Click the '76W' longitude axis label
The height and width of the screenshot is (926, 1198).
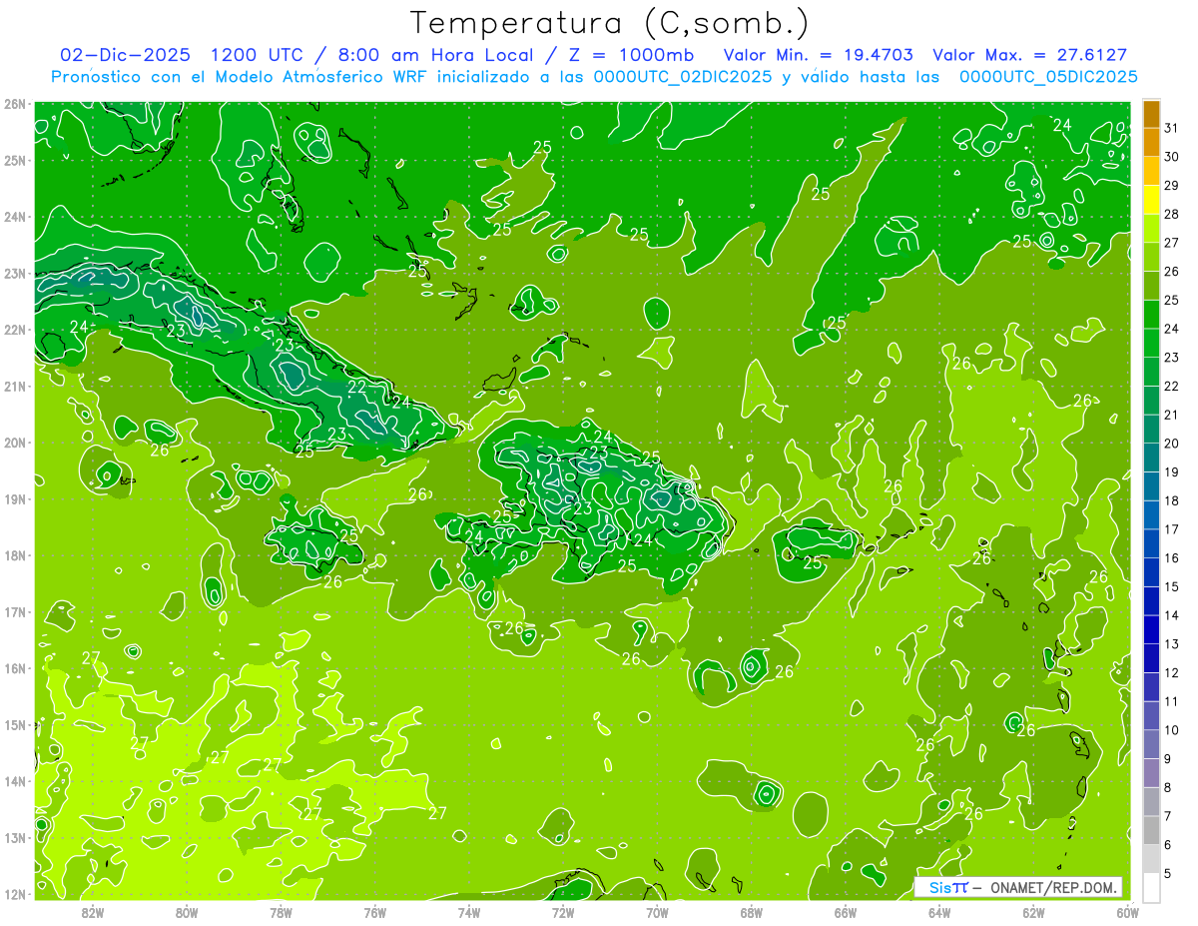[x=374, y=912]
